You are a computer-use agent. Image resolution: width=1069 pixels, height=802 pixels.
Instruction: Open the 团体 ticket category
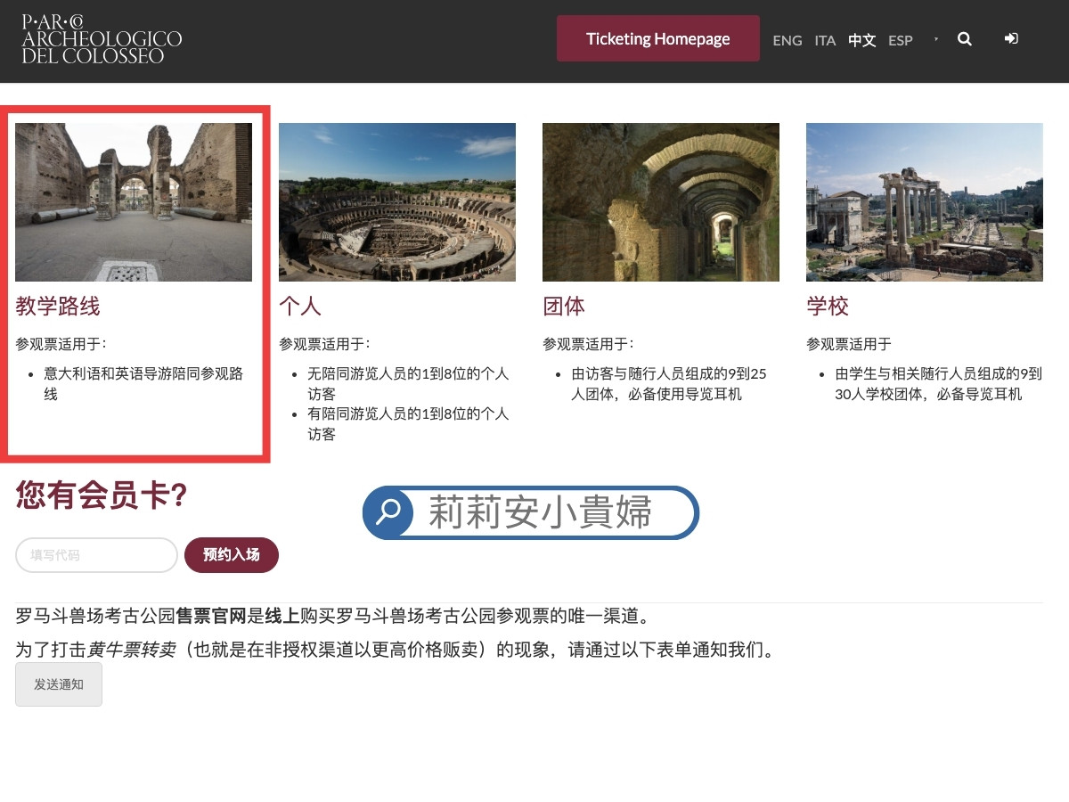coord(563,306)
